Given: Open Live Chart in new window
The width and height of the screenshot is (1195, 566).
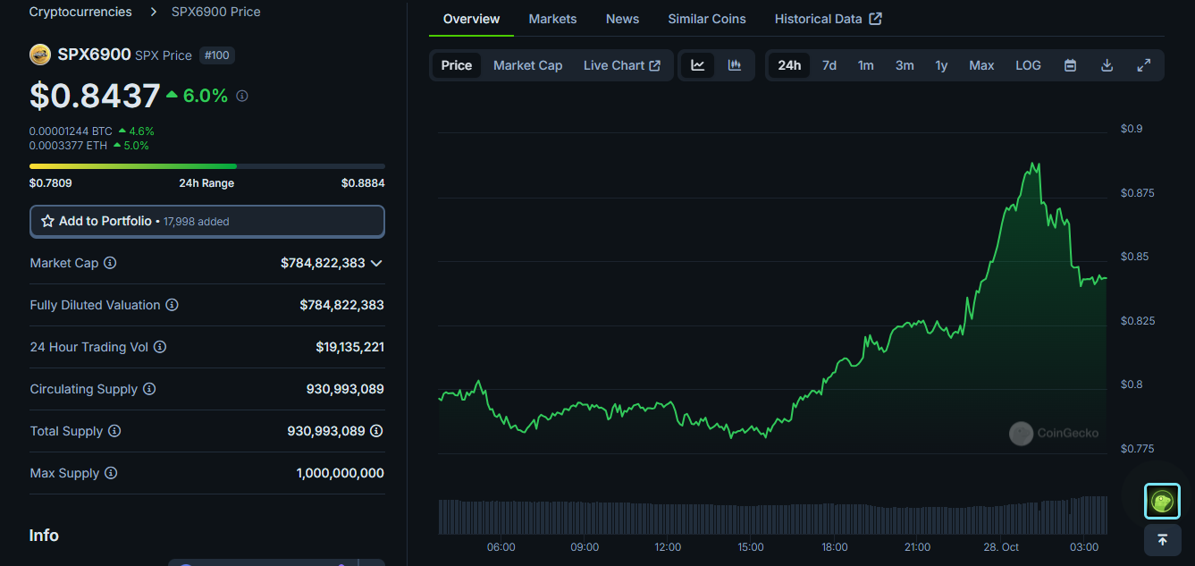Looking at the screenshot, I should pyautogui.click(x=622, y=64).
